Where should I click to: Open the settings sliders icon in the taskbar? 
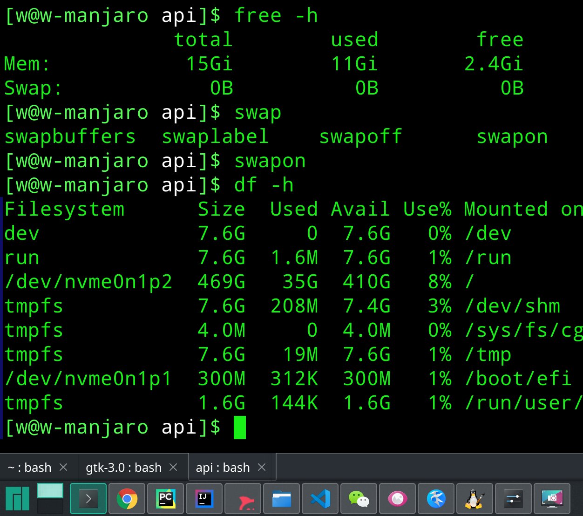(513, 499)
